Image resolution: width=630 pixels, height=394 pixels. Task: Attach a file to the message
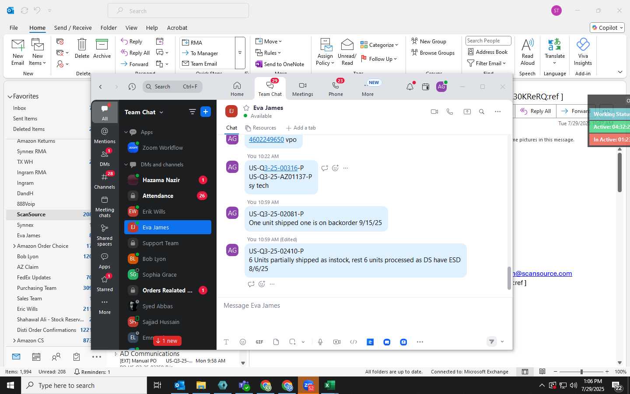tap(276, 342)
